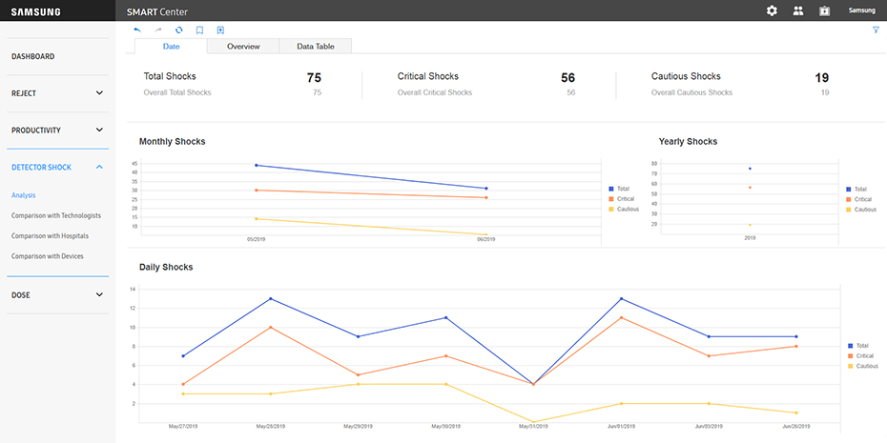Open the filter funnel icon
The width and height of the screenshot is (887, 443).
click(x=876, y=30)
